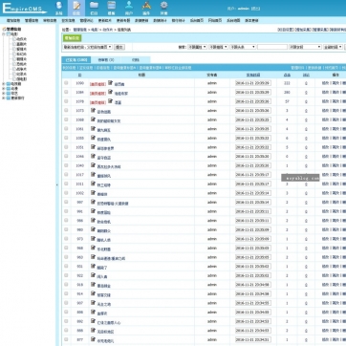Click the edit icon in row ID 1079
The width and height of the screenshot is (346, 346).
(x=110, y=101)
